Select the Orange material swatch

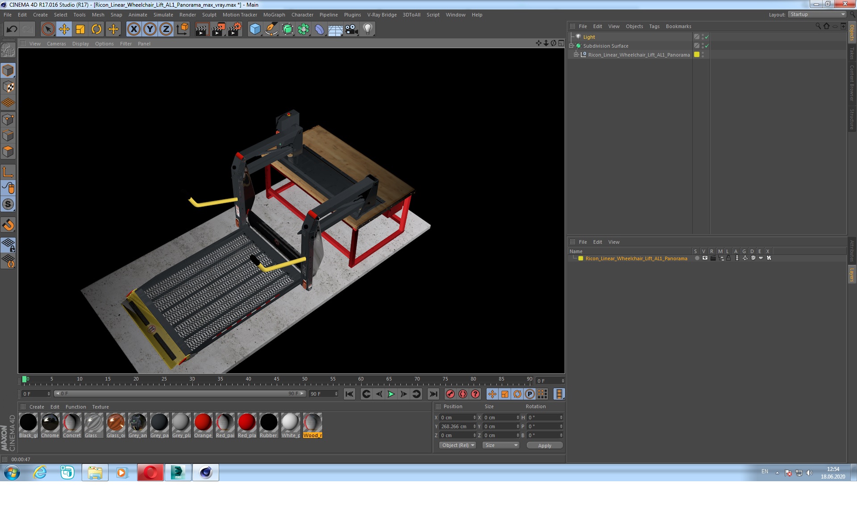point(203,425)
